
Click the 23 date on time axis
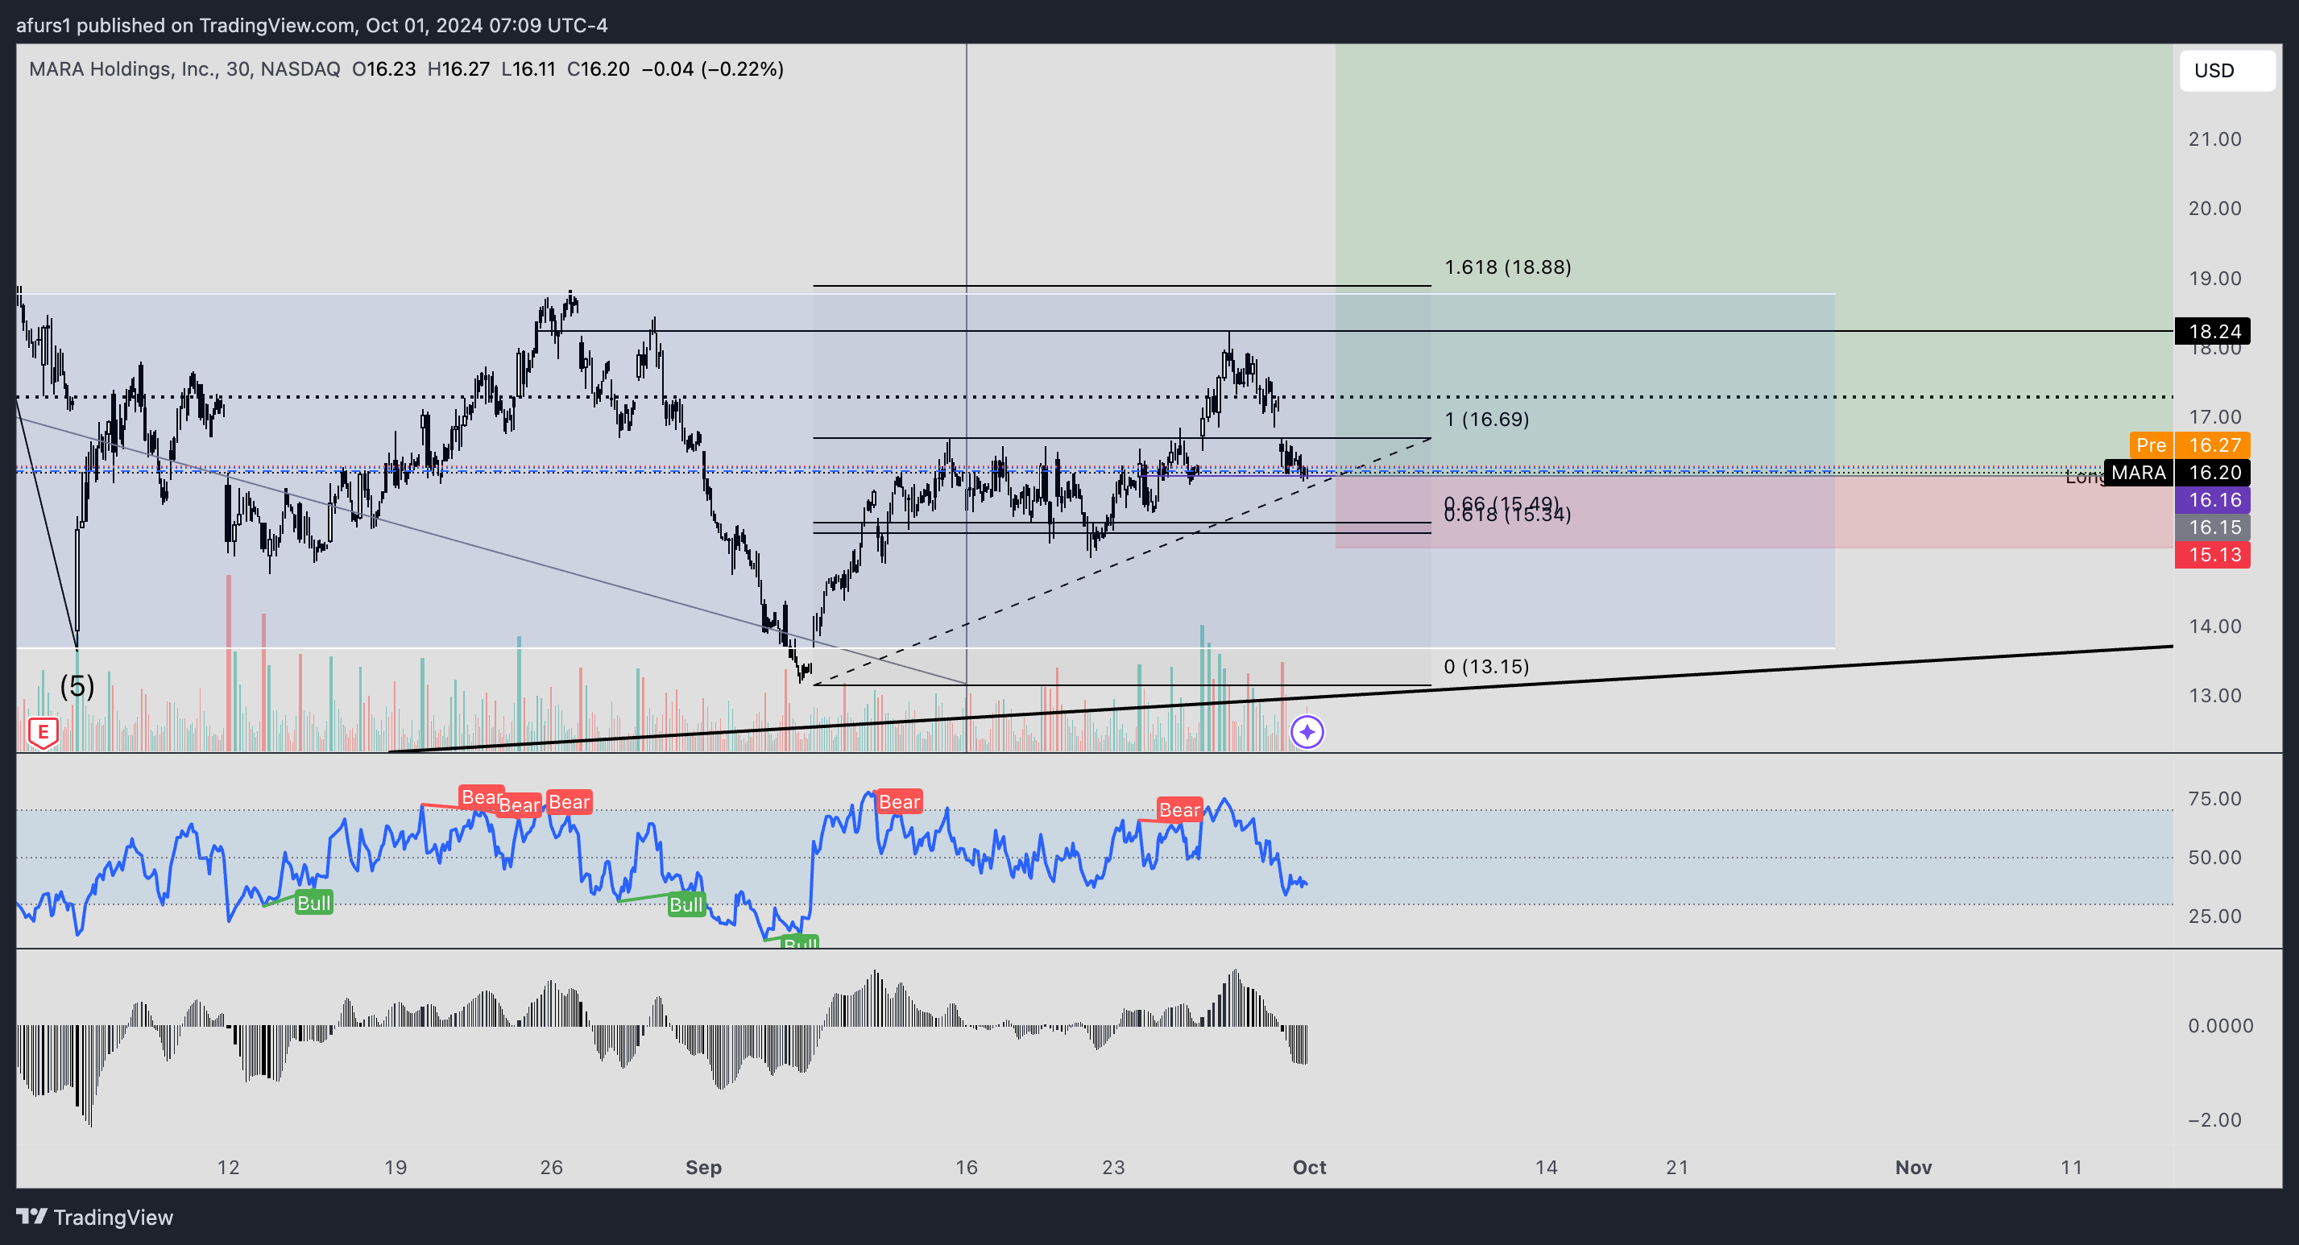tap(1113, 1168)
